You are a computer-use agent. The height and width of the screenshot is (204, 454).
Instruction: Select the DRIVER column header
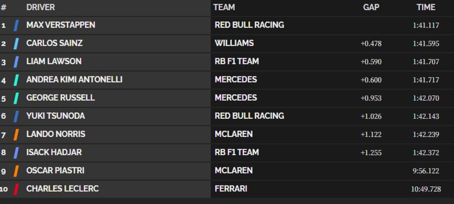(40, 7)
